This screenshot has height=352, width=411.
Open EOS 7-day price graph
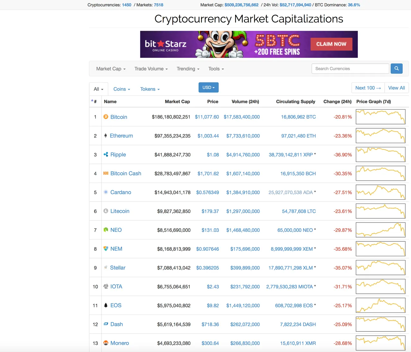380,305
